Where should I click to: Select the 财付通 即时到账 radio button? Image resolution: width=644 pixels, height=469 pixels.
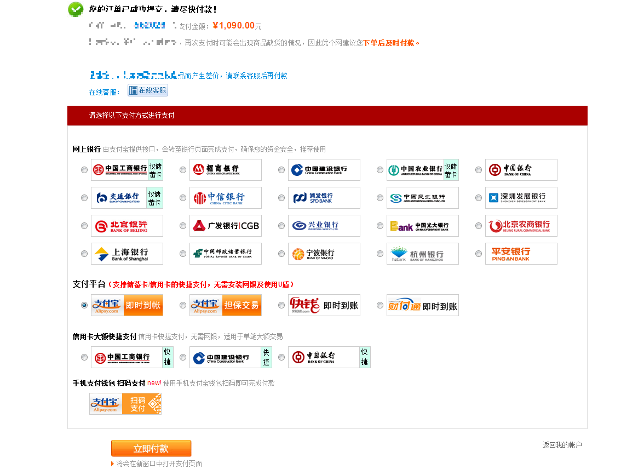(x=380, y=305)
